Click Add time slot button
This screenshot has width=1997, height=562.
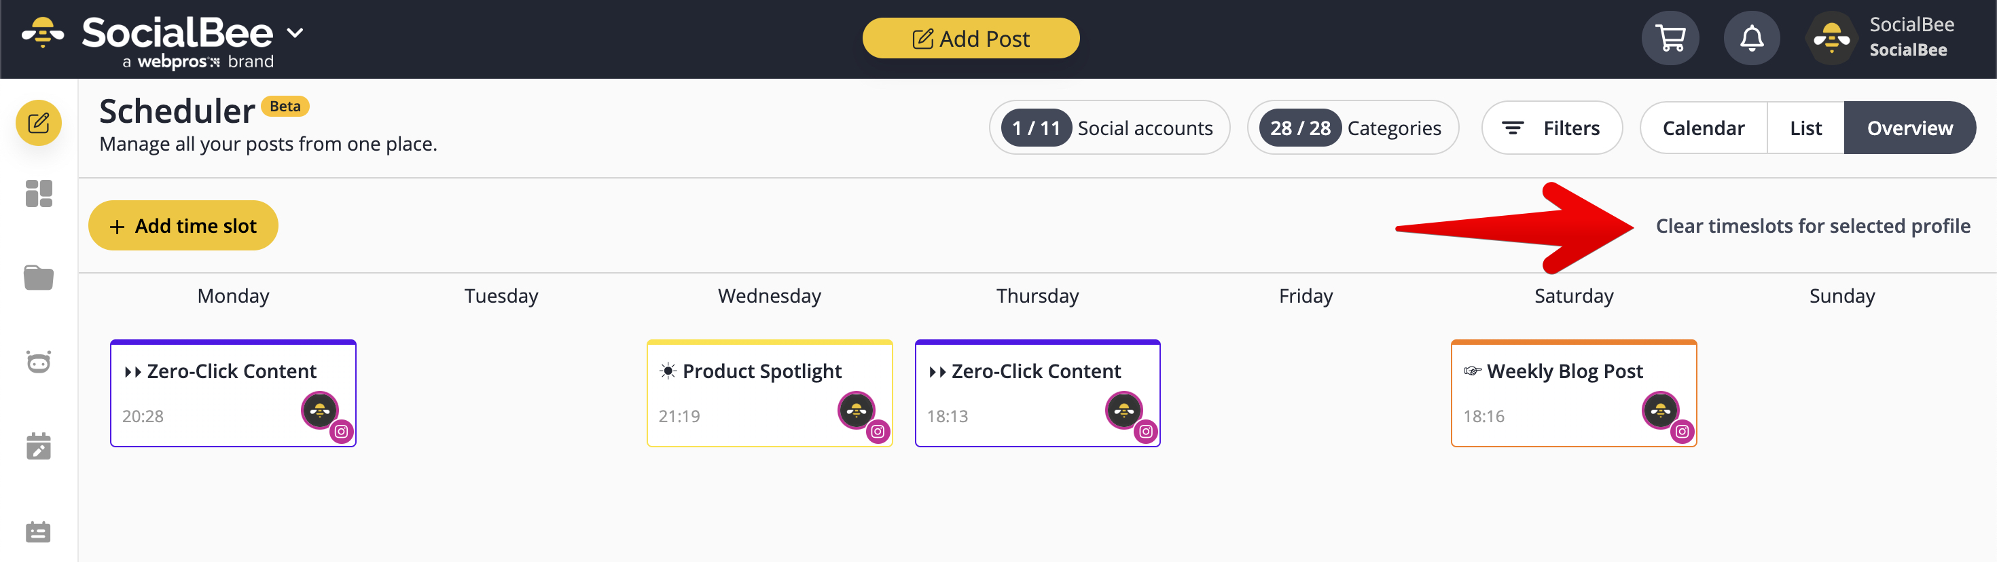coord(183,225)
